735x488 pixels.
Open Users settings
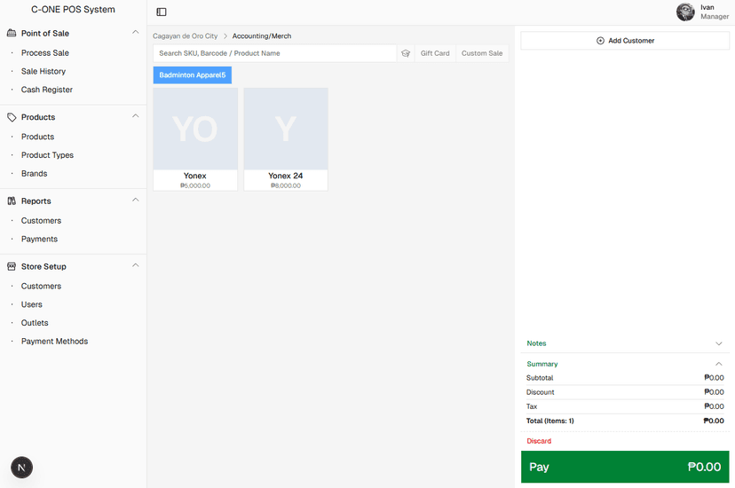(31, 304)
